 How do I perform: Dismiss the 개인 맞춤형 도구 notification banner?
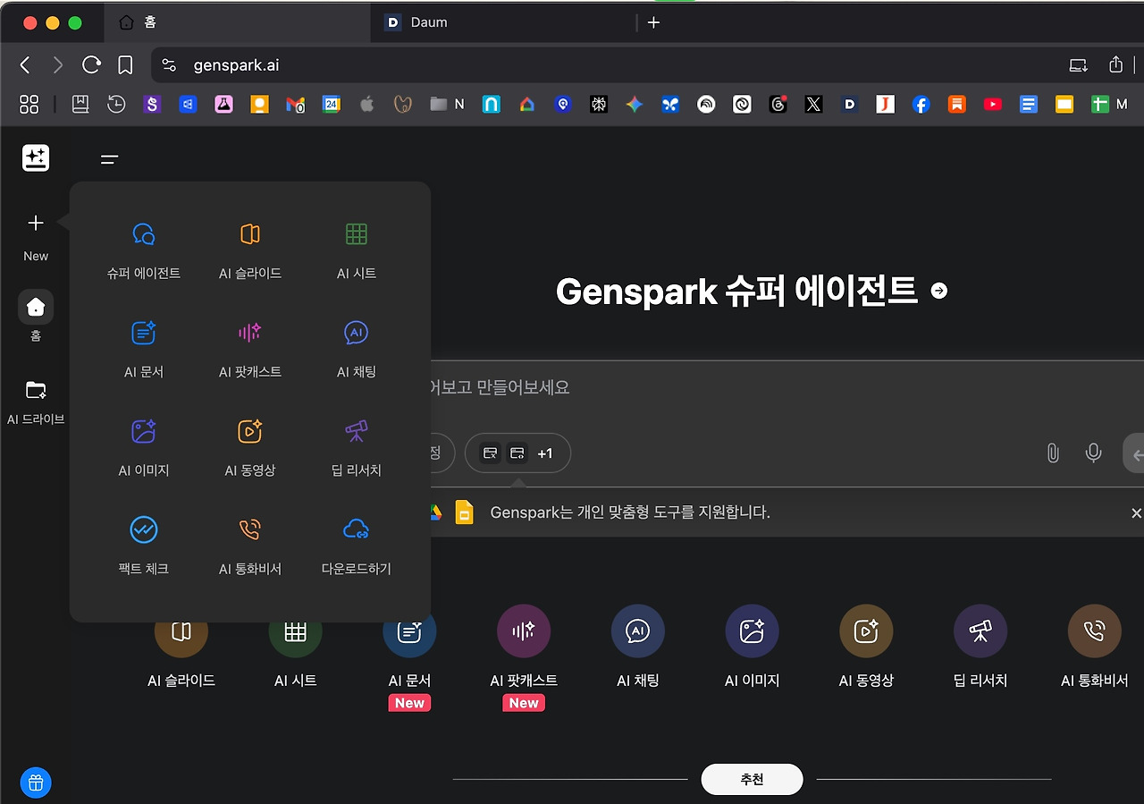click(1136, 513)
